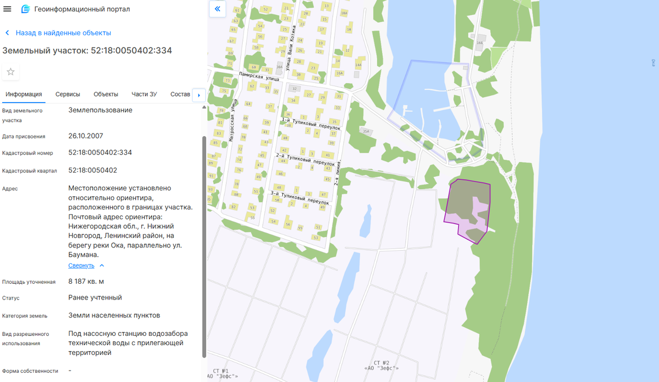
Task: Click the Геоинформационный портал logo icon
Action: [x=25, y=9]
